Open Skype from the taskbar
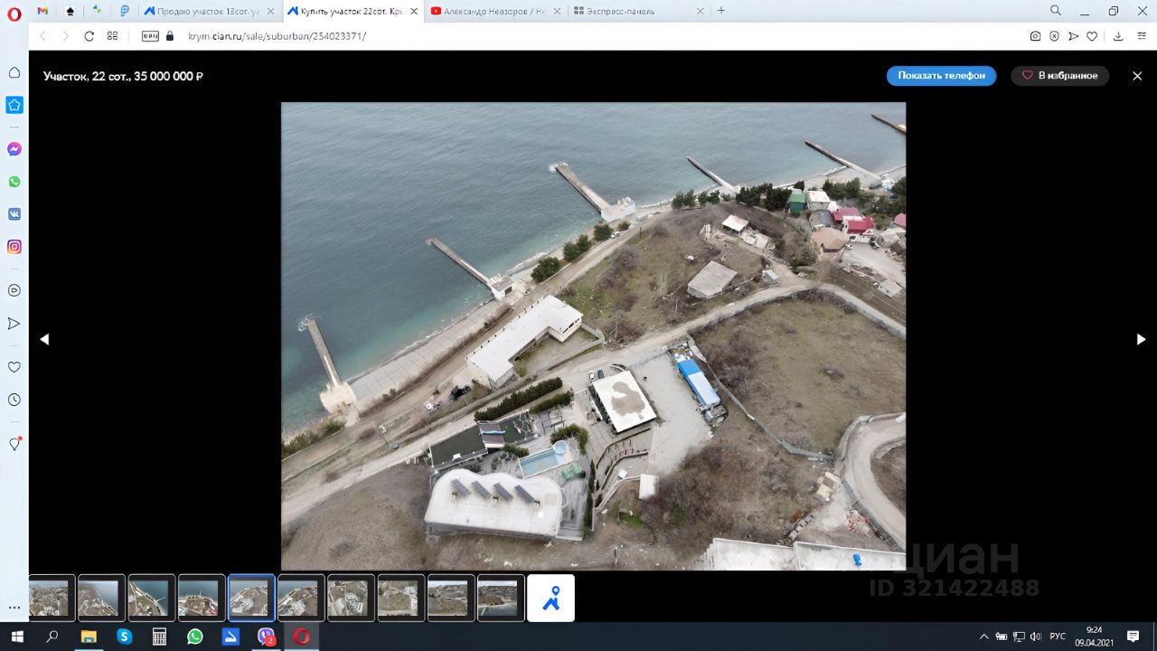This screenshot has width=1157, height=651. [x=124, y=637]
